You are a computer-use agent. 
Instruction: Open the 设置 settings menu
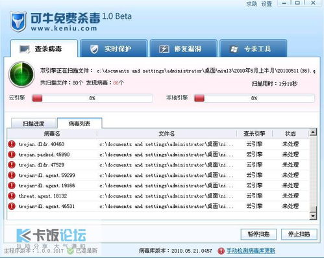click(266, 4)
